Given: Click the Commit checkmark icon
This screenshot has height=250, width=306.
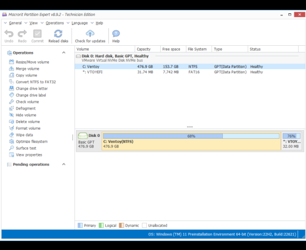Looking at the screenshot, I should [37, 34].
